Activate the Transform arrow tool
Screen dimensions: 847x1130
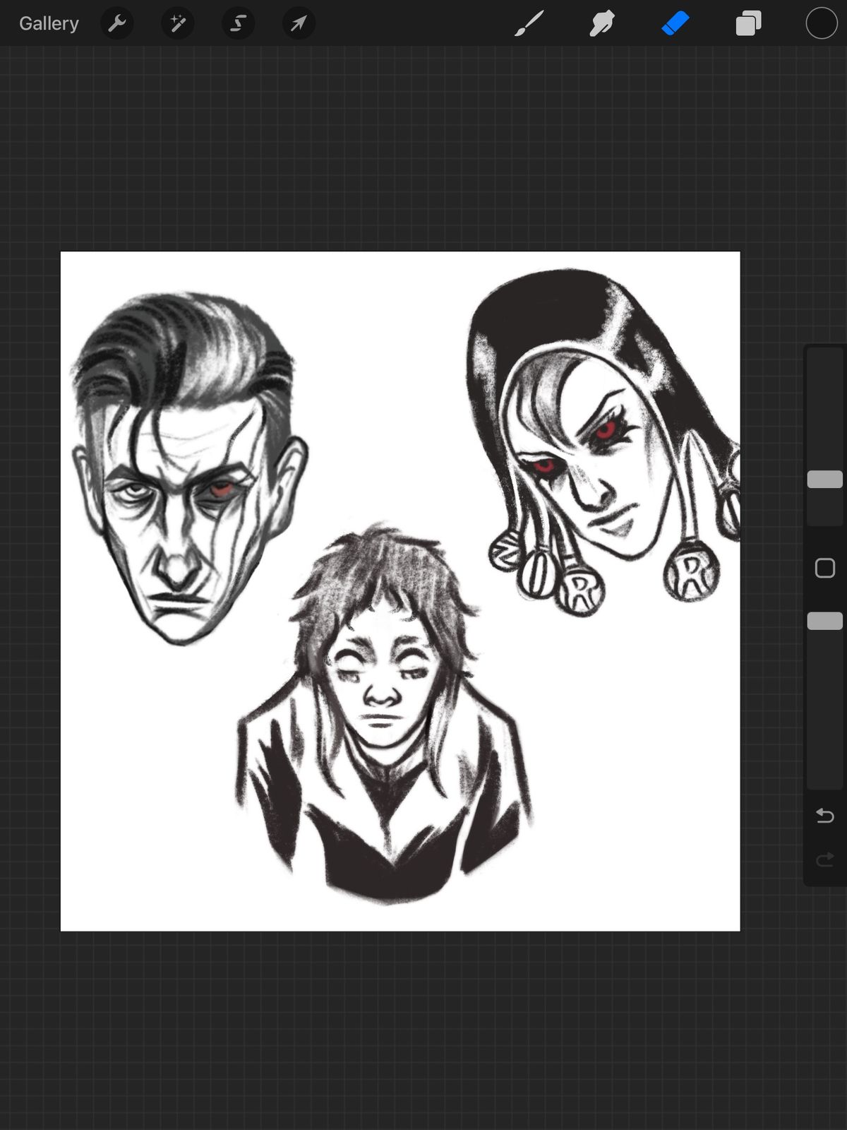tap(299, 23)
